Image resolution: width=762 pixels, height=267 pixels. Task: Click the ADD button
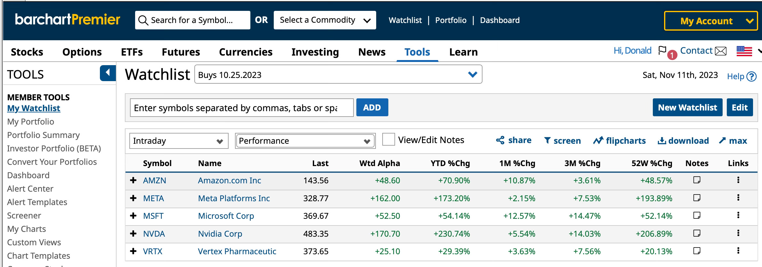pyautogui.click(x=372, y=107)
